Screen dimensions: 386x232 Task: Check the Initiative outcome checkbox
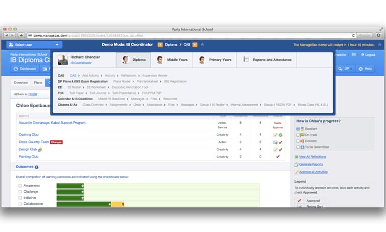pyautogui.click(x=20, y=198)
